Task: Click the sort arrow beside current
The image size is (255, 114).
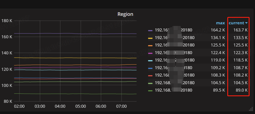Action: pyautogui.click(x=246, y=23)
